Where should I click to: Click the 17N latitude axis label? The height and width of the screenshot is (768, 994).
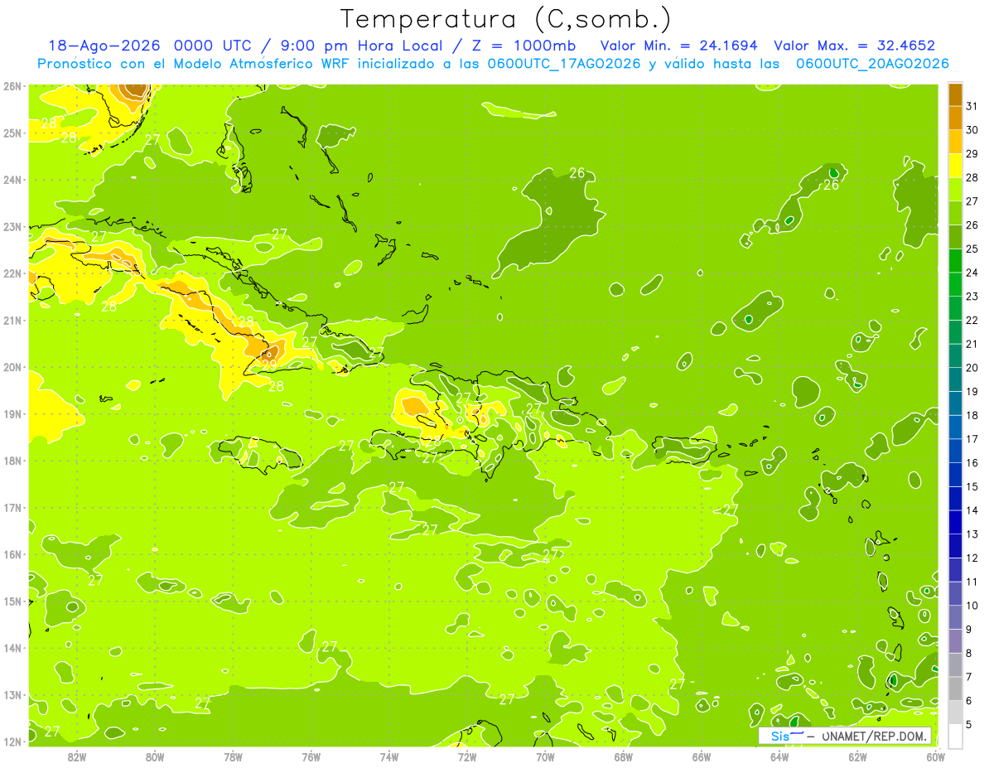pyautogui.click(x=13, y=508)
